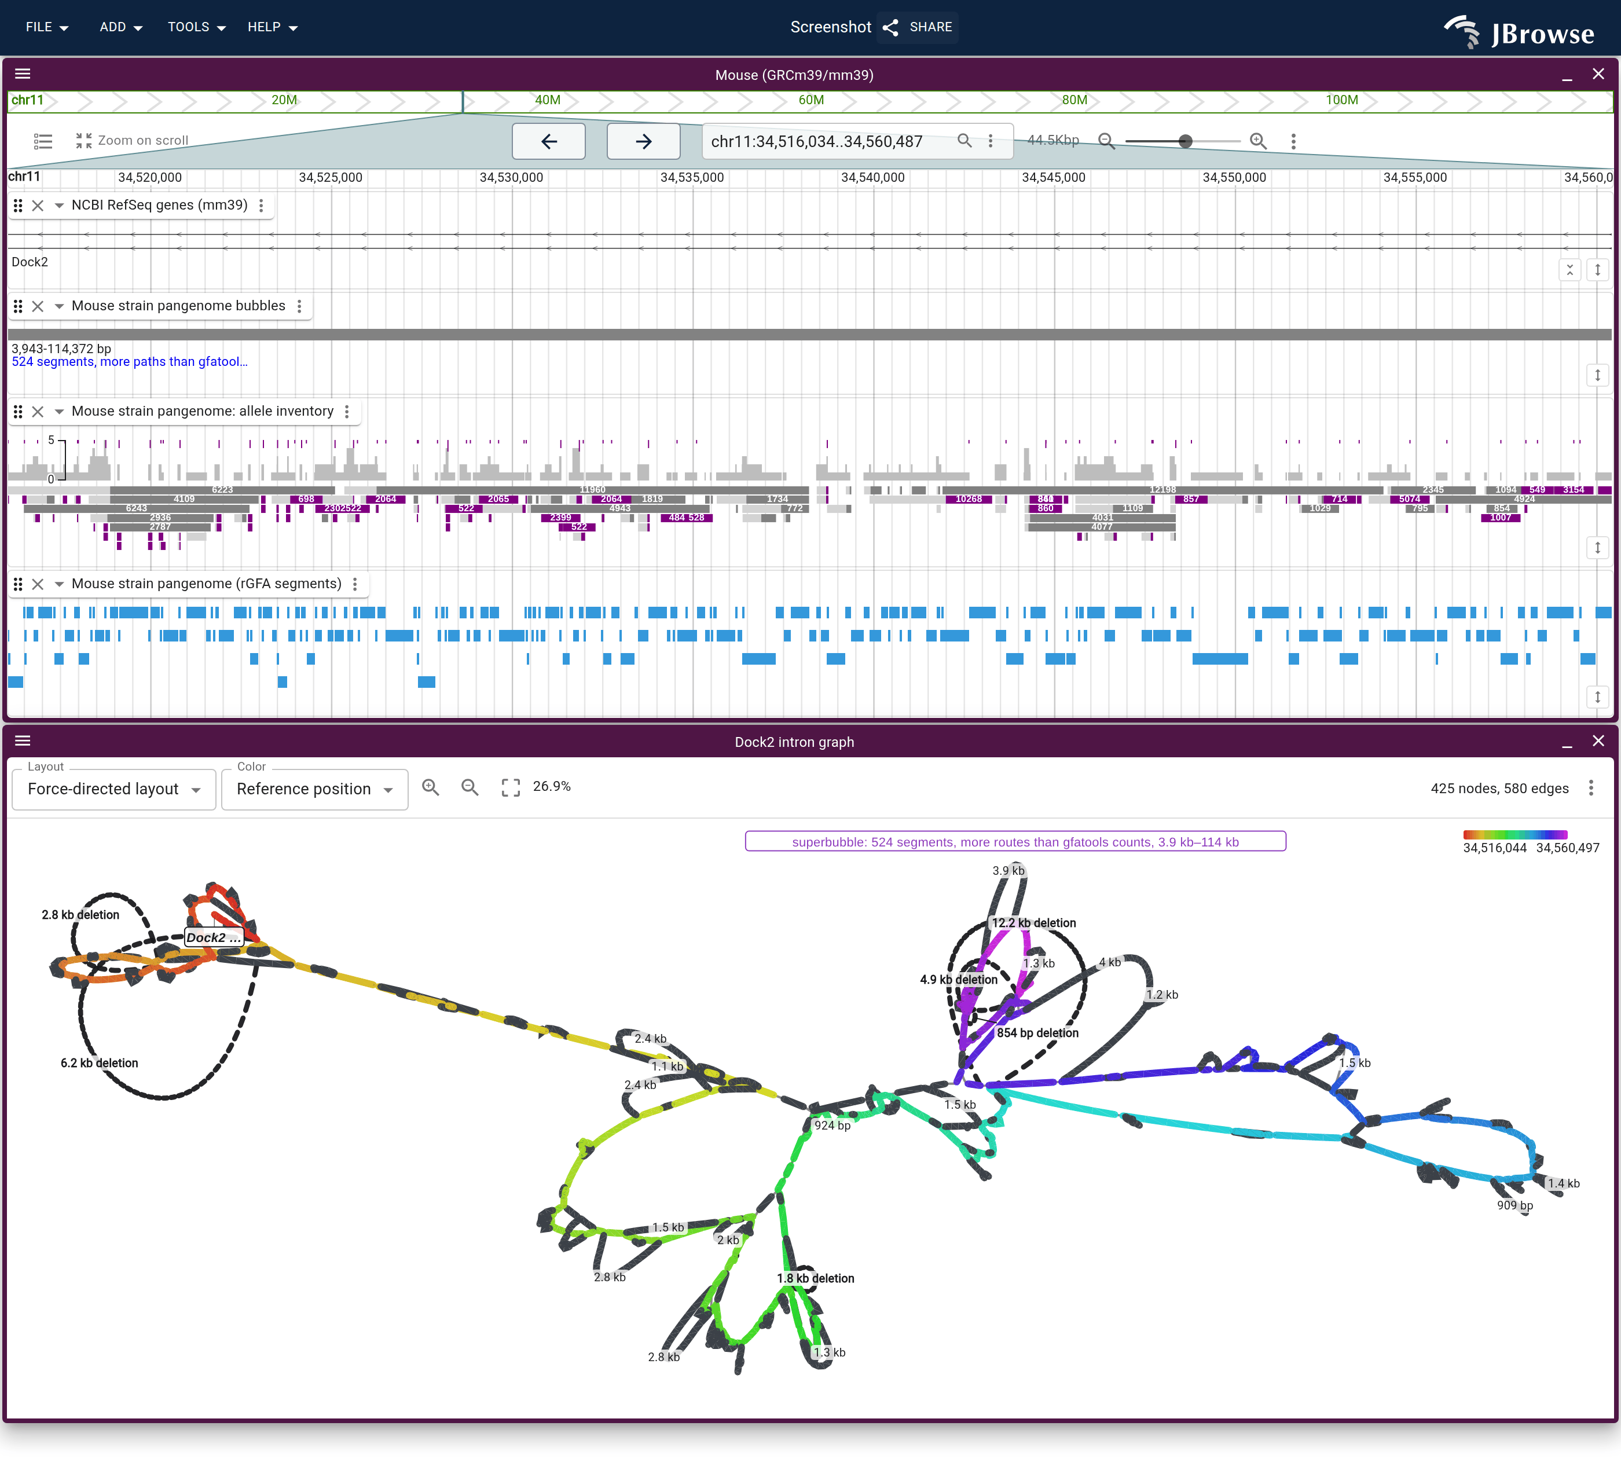
Task: Grab allele inventory track drag handle
Action: 17,411
